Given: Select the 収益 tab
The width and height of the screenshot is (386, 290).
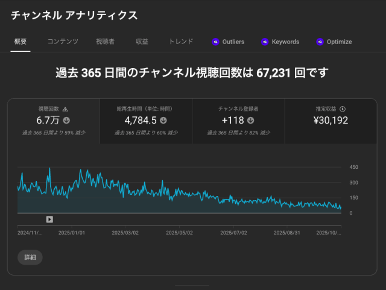Looking at the screenshot, I should click(x=142, y=42).
